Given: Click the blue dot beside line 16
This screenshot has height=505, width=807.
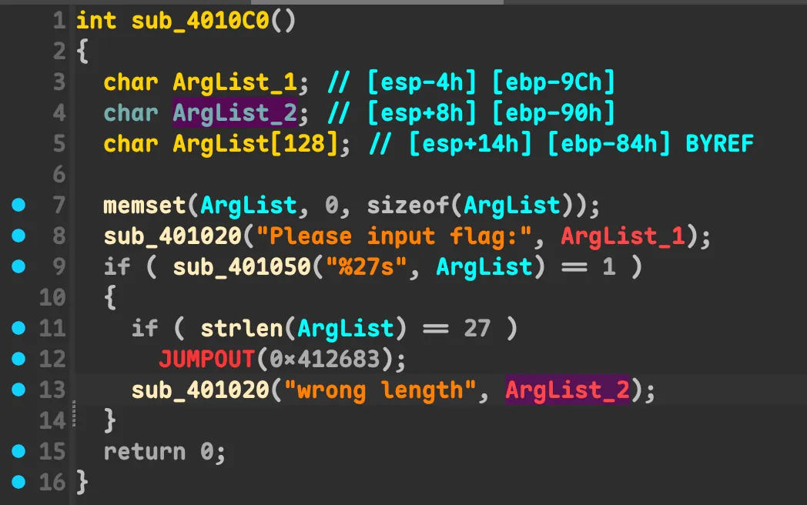Looking at the screenshot, I should click(x=18, y=482).
